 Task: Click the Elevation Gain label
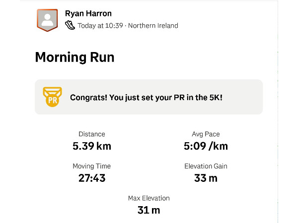click(x=206, y=167)
